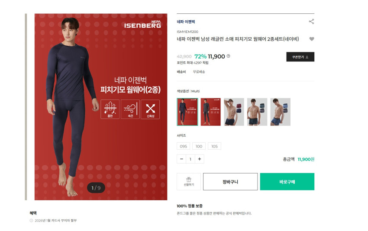Select the red boxer briefs option thumbnail
Viewport: 368px width, 231px height.
click(234, 112)
